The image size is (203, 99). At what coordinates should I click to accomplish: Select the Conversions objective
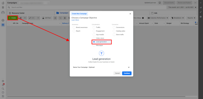[114, 27]
